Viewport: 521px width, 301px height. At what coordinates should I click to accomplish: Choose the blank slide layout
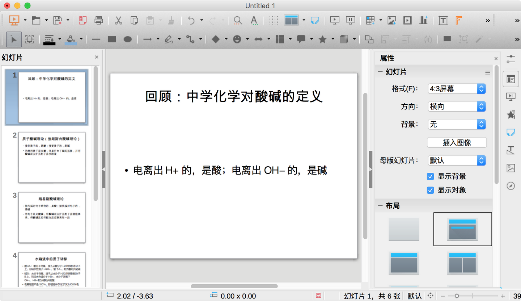[x=404, y=229]
